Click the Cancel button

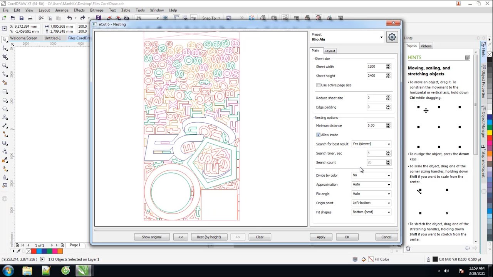click(386, 237)
